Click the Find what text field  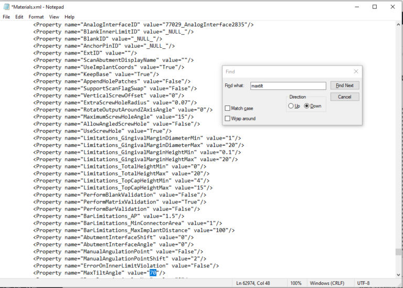pyautogui.click(x=288, y=86)
